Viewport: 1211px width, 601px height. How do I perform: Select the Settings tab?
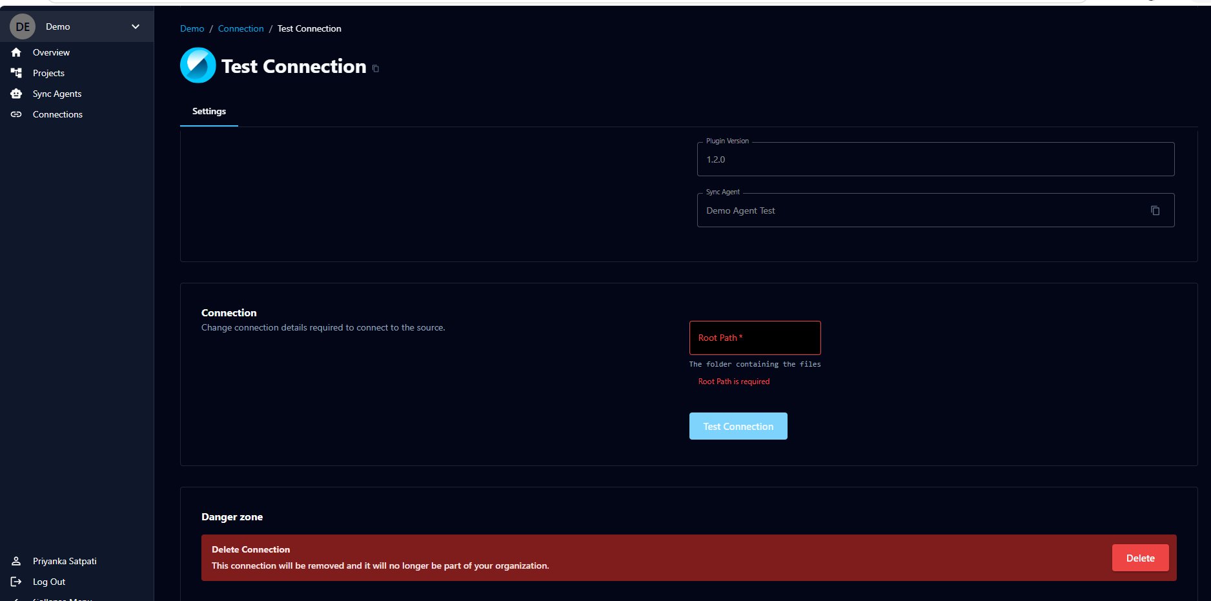coord(209,111)
